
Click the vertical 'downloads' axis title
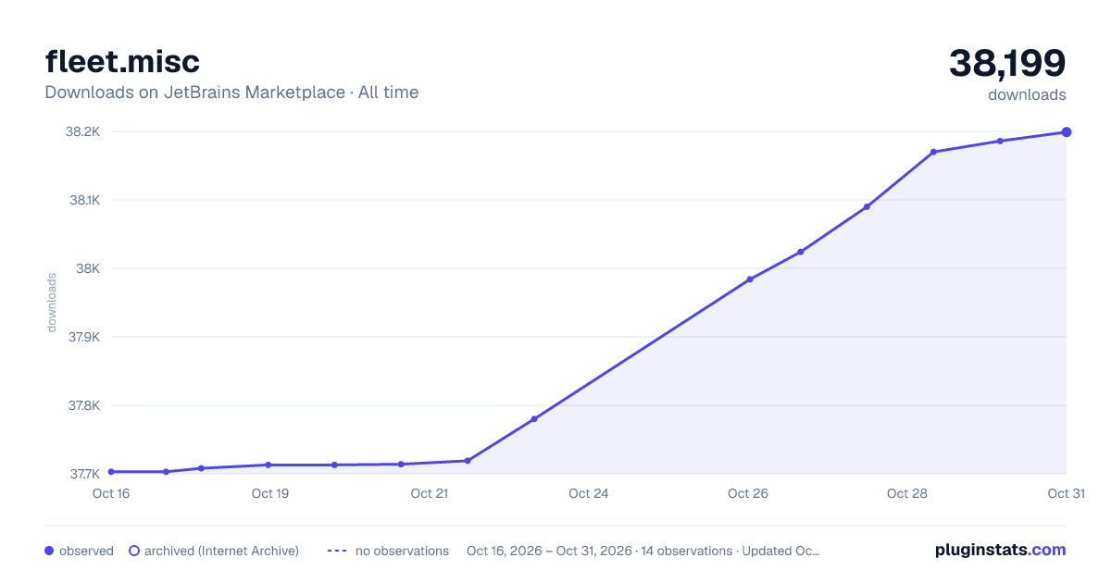pyautogui.click(x=52, y=303)
